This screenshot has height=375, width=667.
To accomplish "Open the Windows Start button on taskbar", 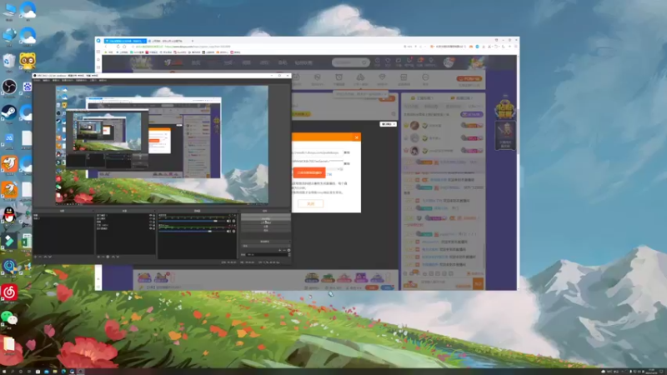I will point(4,371).
